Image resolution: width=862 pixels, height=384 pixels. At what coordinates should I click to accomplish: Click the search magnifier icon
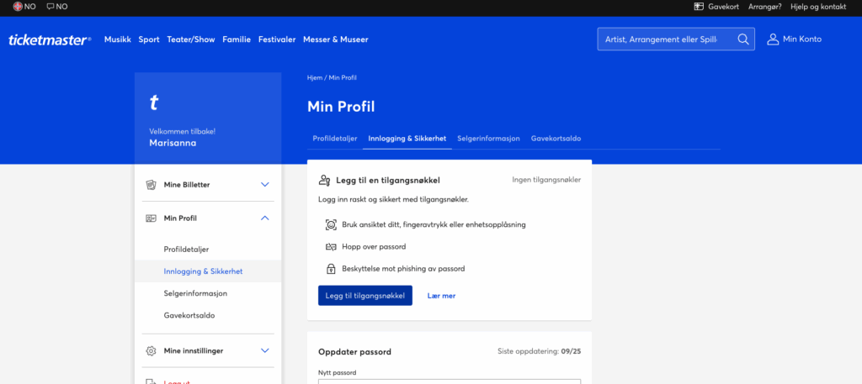click(x=743, y=39)
